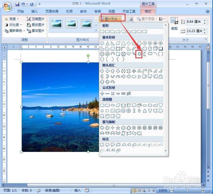The width and height of the screenshot is (213, 194).
Task: Select the isosceles triangle shape
Action: pos(107,43)
